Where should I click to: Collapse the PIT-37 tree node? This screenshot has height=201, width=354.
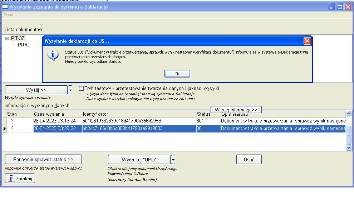[x=7, y=39]
